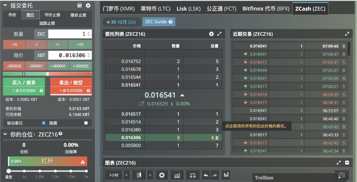Image resolution: width=357 pixels, height=182 pixels.
Task: Select the 市价 order type tab
Action: tap(12, 15)
